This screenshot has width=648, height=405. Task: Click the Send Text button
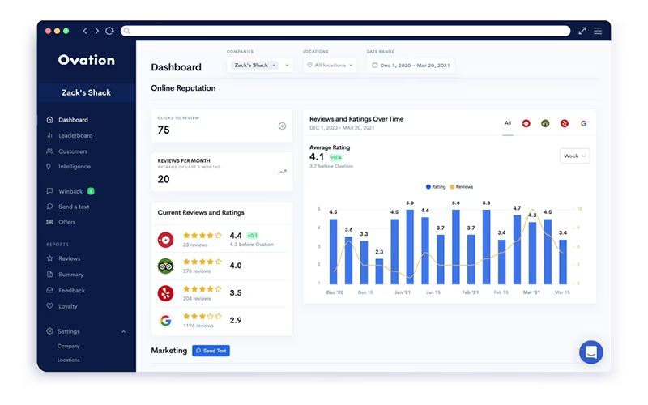point(211,351)
